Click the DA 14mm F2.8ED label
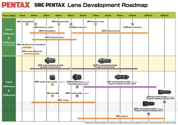178x125 pixels. tap(25, 22)
